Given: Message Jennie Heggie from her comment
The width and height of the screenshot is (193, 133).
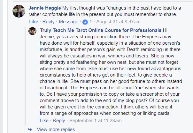Looking at the screenshot, I should pyautogui.click(x=69, y=22).
